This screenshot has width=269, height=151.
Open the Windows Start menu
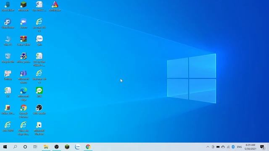click(5, 147)
